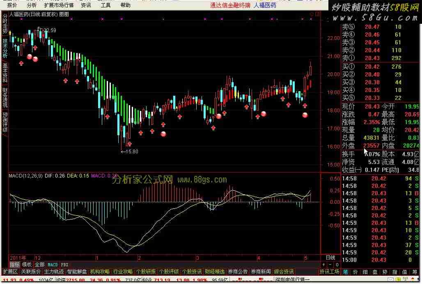Open the 报价 menu
Image resolution: width=422 pixels, height=284 pixels.
pyautogui.click(x=12, y=5)
